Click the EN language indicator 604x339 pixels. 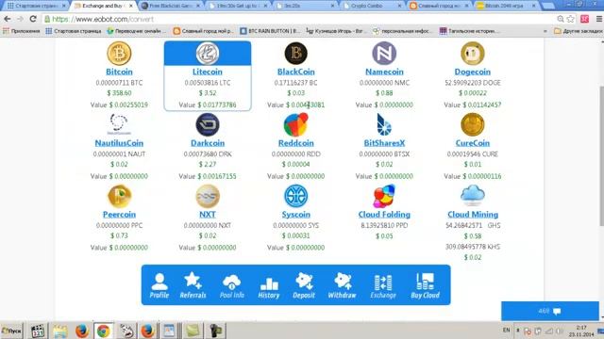(506, 331)
